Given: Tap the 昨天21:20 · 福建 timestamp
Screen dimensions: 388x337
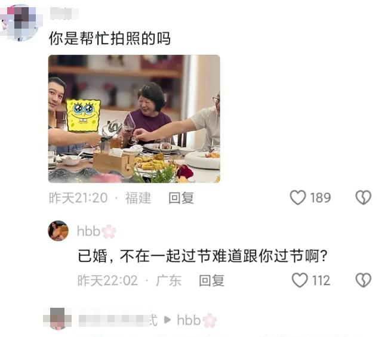Looking at the screenshot, I should click(x=100, y=198).
